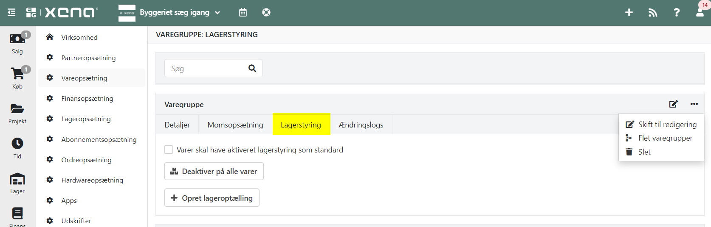The height and width of the screenshot is (227, 711).
Task: Switch to the Momsopsætning tab
Action: (x=235, y=125)
